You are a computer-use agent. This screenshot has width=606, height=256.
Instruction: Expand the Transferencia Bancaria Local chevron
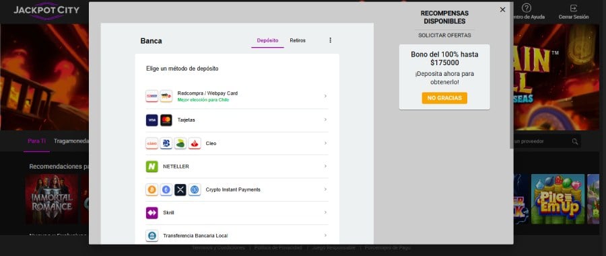point(325,235)
